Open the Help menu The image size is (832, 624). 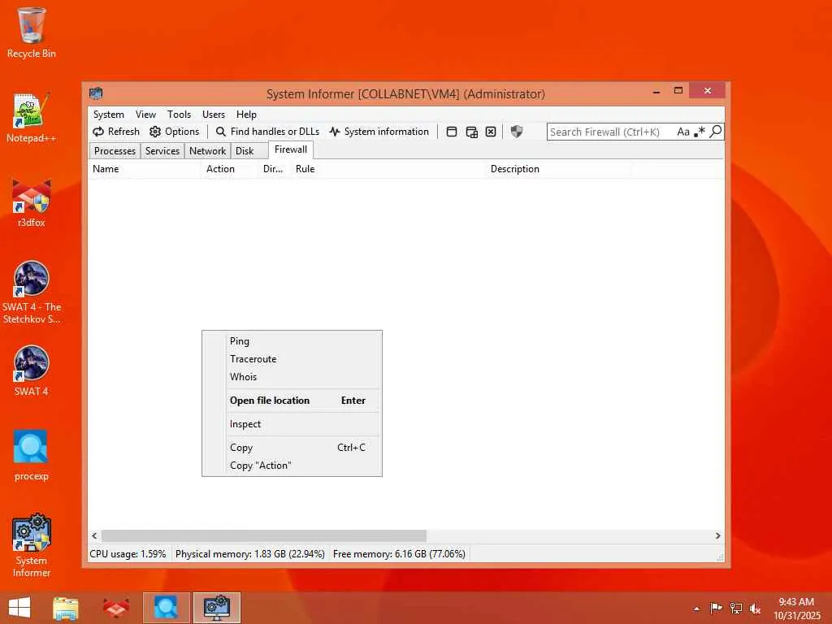point(246,115)
